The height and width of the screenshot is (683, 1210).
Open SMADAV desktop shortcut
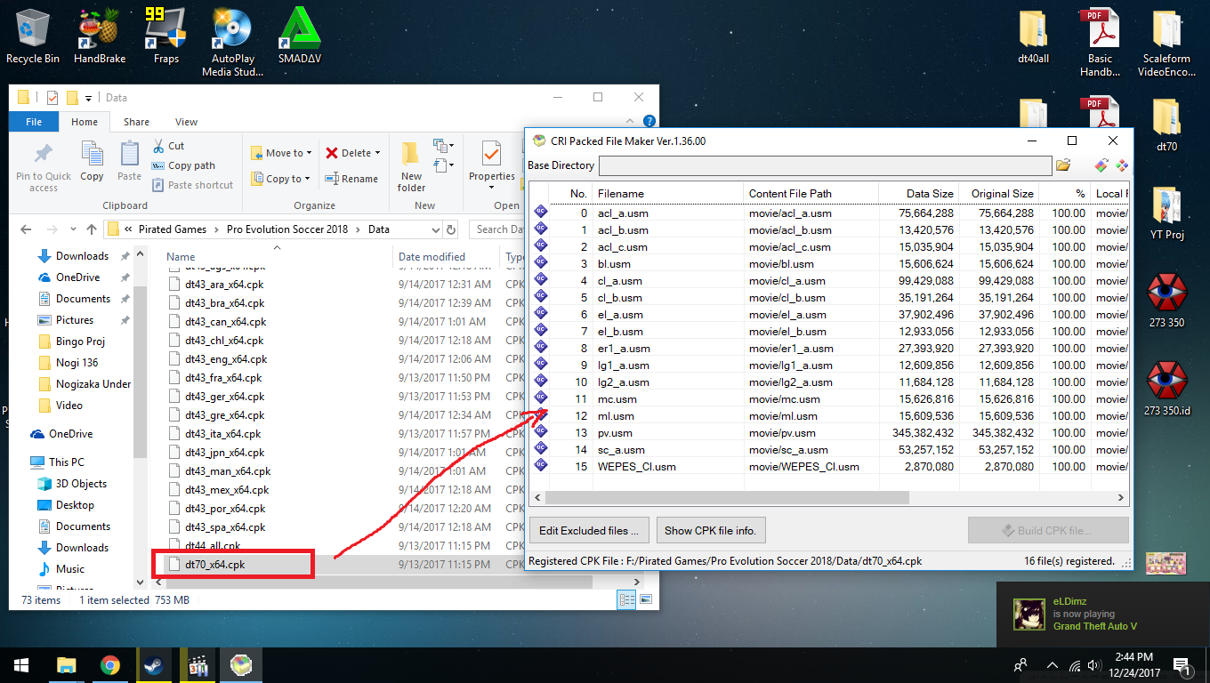298,37
